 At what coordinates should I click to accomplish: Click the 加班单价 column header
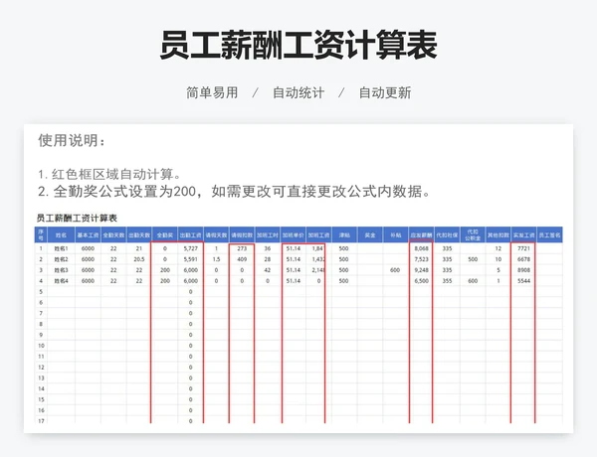[294, 235]
